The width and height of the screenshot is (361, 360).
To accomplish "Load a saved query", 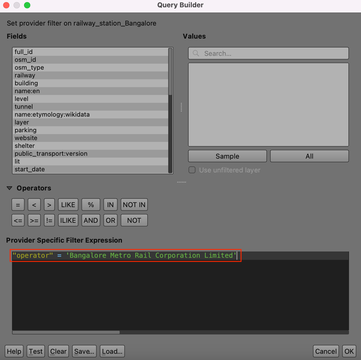I will 112,351.
